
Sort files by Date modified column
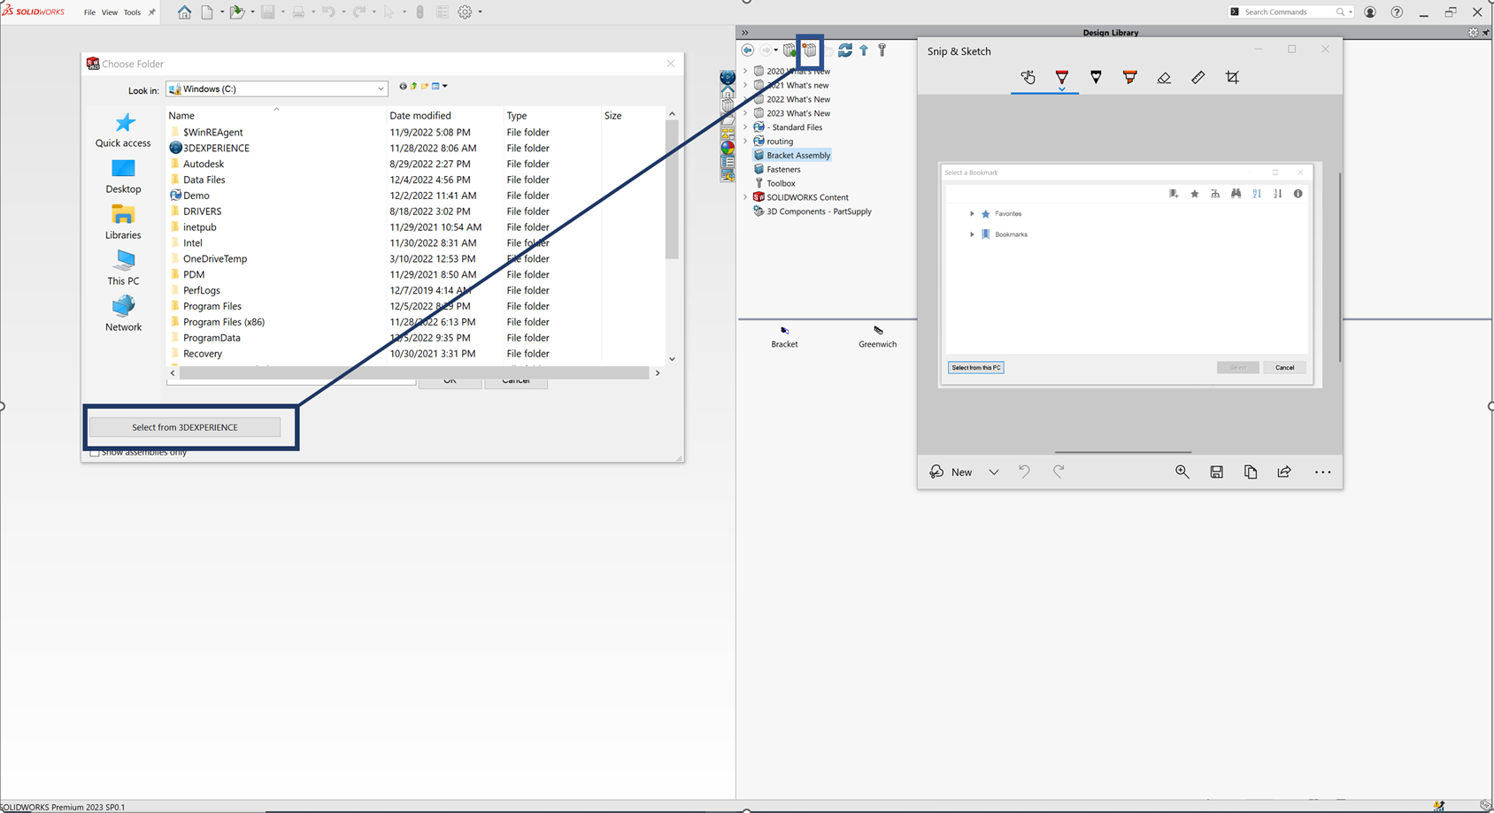[420, 116]
